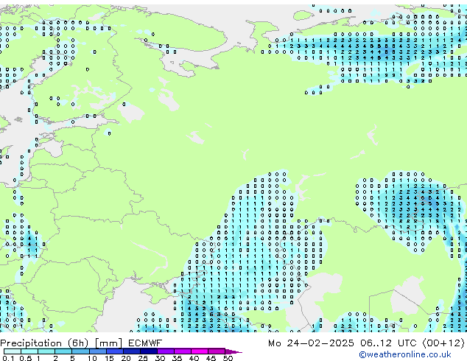The width and height of the screenshot is (467, 361).
Task: Click the '(00+12)' forecast run text
Action: pos(443,343)
